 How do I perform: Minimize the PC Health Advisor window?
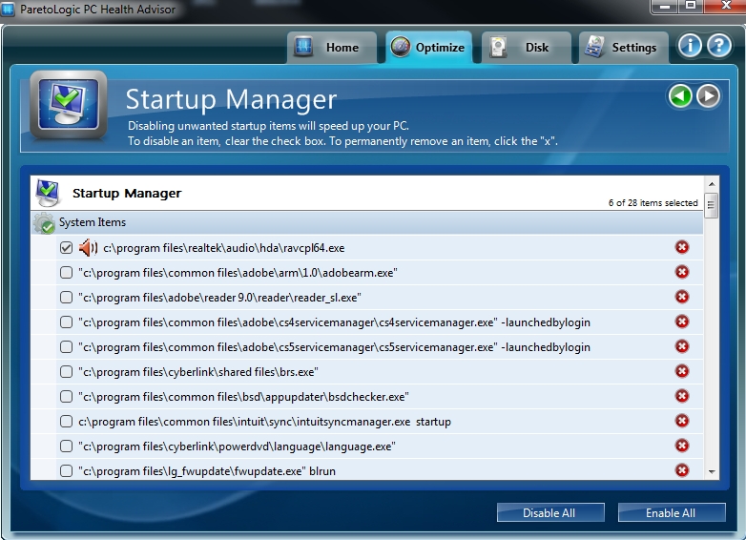click(665, 6)
